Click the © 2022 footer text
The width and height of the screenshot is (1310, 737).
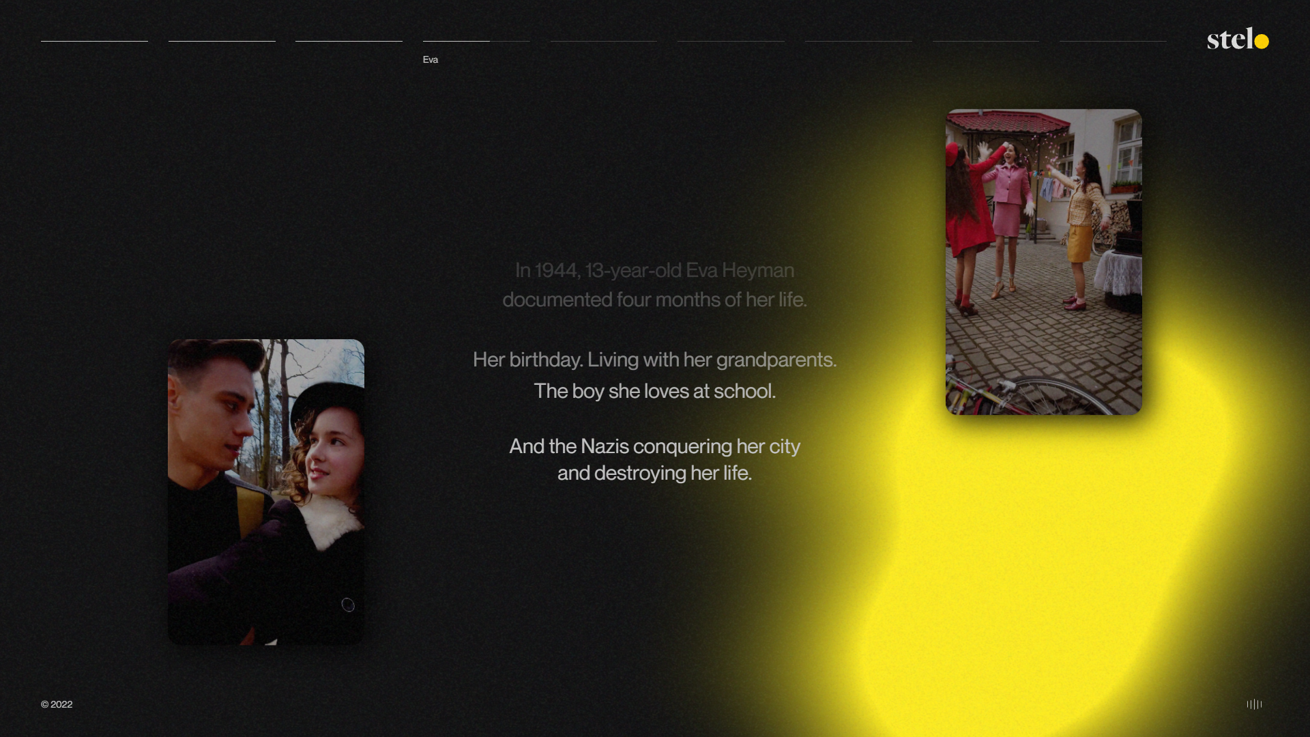tap(57, 704)
